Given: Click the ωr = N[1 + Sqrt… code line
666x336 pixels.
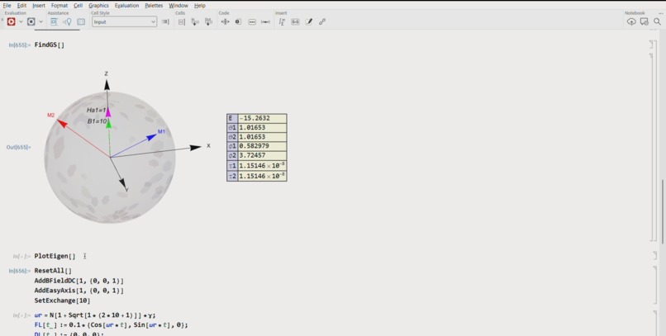Looking at the screenshot, I should (95, 315).
